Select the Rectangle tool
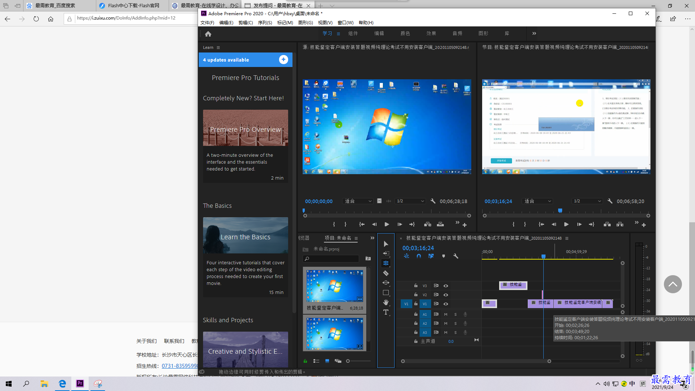Viewport: 695px width, 391px height. [x=386, y=293]
